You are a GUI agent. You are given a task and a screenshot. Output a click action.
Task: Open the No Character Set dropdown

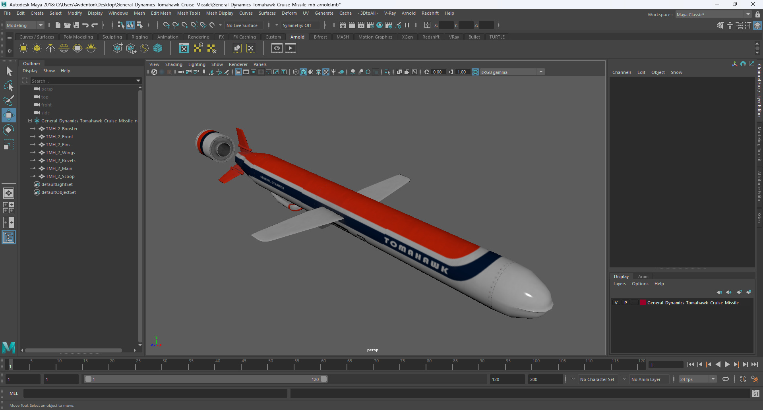tap(597, 379)
